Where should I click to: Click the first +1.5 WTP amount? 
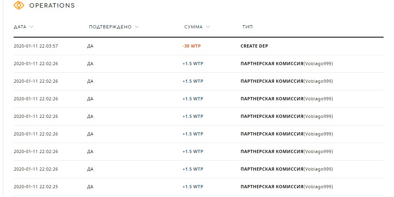pyautogui.click(x=193, y=64)
